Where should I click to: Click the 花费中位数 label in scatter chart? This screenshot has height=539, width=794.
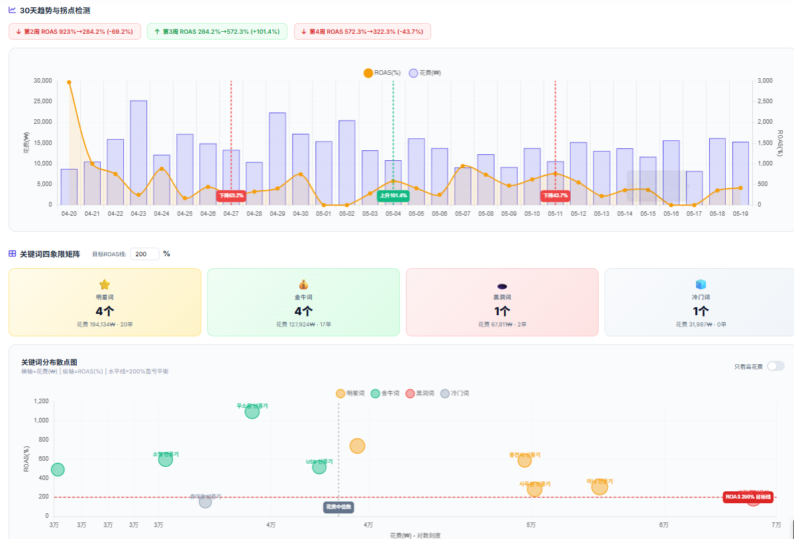338,507
